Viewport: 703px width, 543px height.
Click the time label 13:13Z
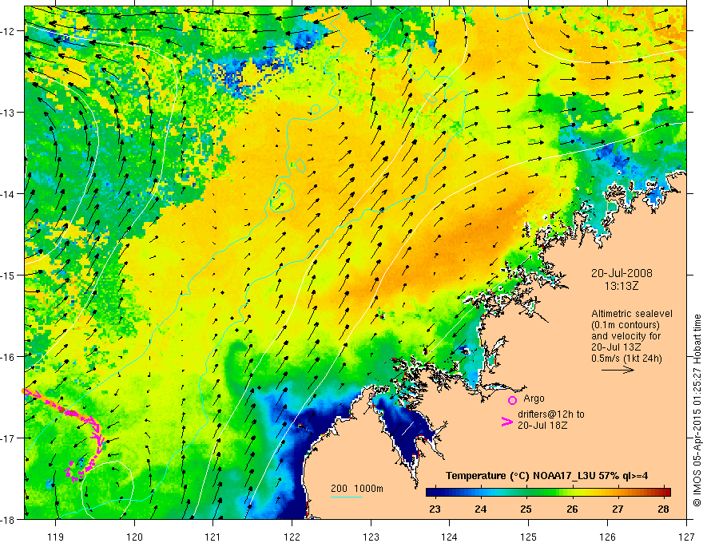click(621, 286)
